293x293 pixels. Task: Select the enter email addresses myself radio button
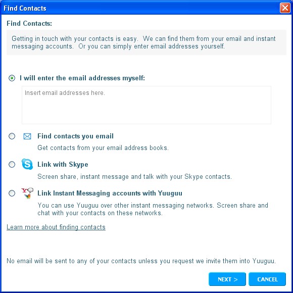point(12,78)
